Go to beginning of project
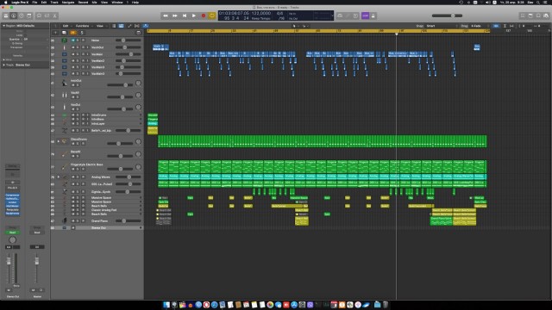 click(x=184, y=15)
